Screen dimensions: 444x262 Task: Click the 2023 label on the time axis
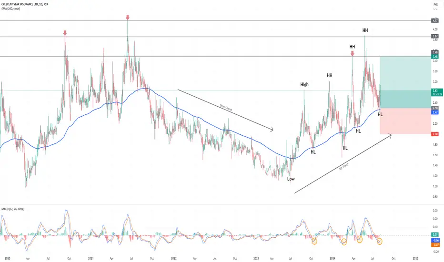click(x=256, y=258)
